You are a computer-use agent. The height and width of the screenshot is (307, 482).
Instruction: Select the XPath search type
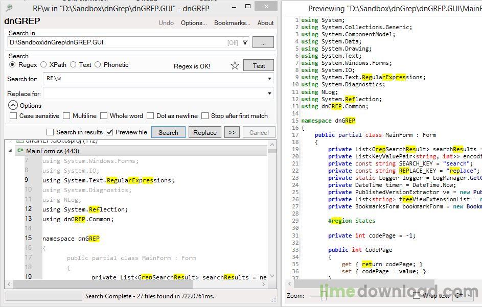click(44, 65)
